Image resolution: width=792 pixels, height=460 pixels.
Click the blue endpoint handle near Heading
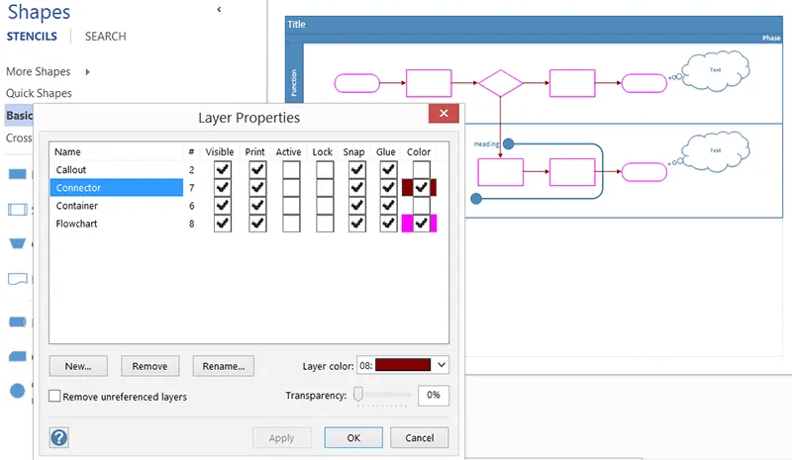pyautogui.click(x=509, y=143)
